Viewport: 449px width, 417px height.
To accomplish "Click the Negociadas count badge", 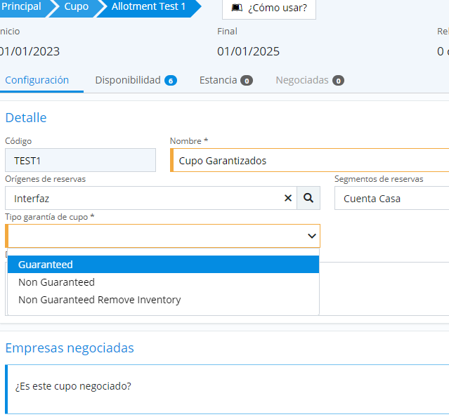I will [338, 81].
